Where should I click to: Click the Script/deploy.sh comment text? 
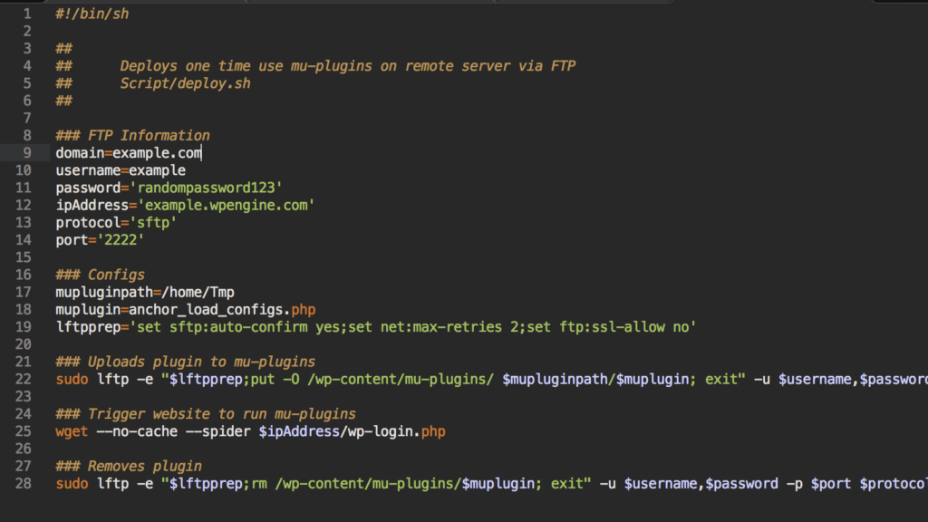tap(185, 83)
